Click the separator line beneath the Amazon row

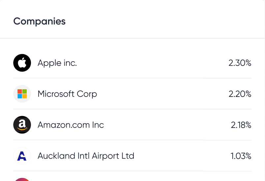click(x=132, y=140)
